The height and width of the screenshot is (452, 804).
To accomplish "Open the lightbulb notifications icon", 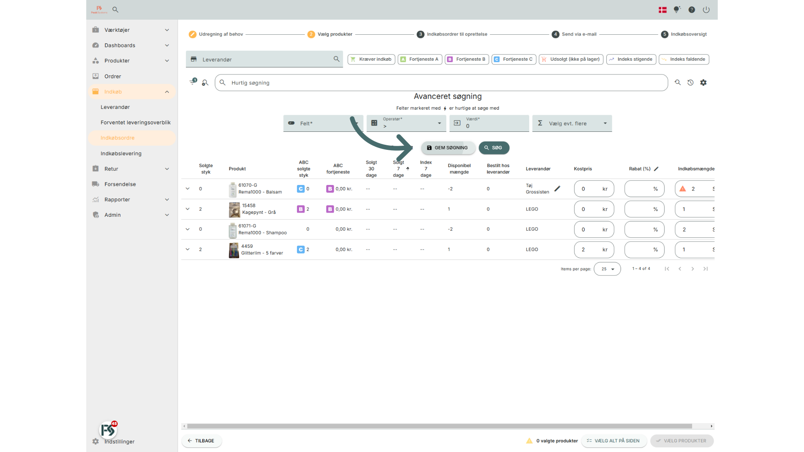I will [677, 10].
